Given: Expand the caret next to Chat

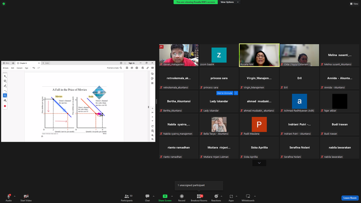Looking at the screenshot, I should coord(153,196).
